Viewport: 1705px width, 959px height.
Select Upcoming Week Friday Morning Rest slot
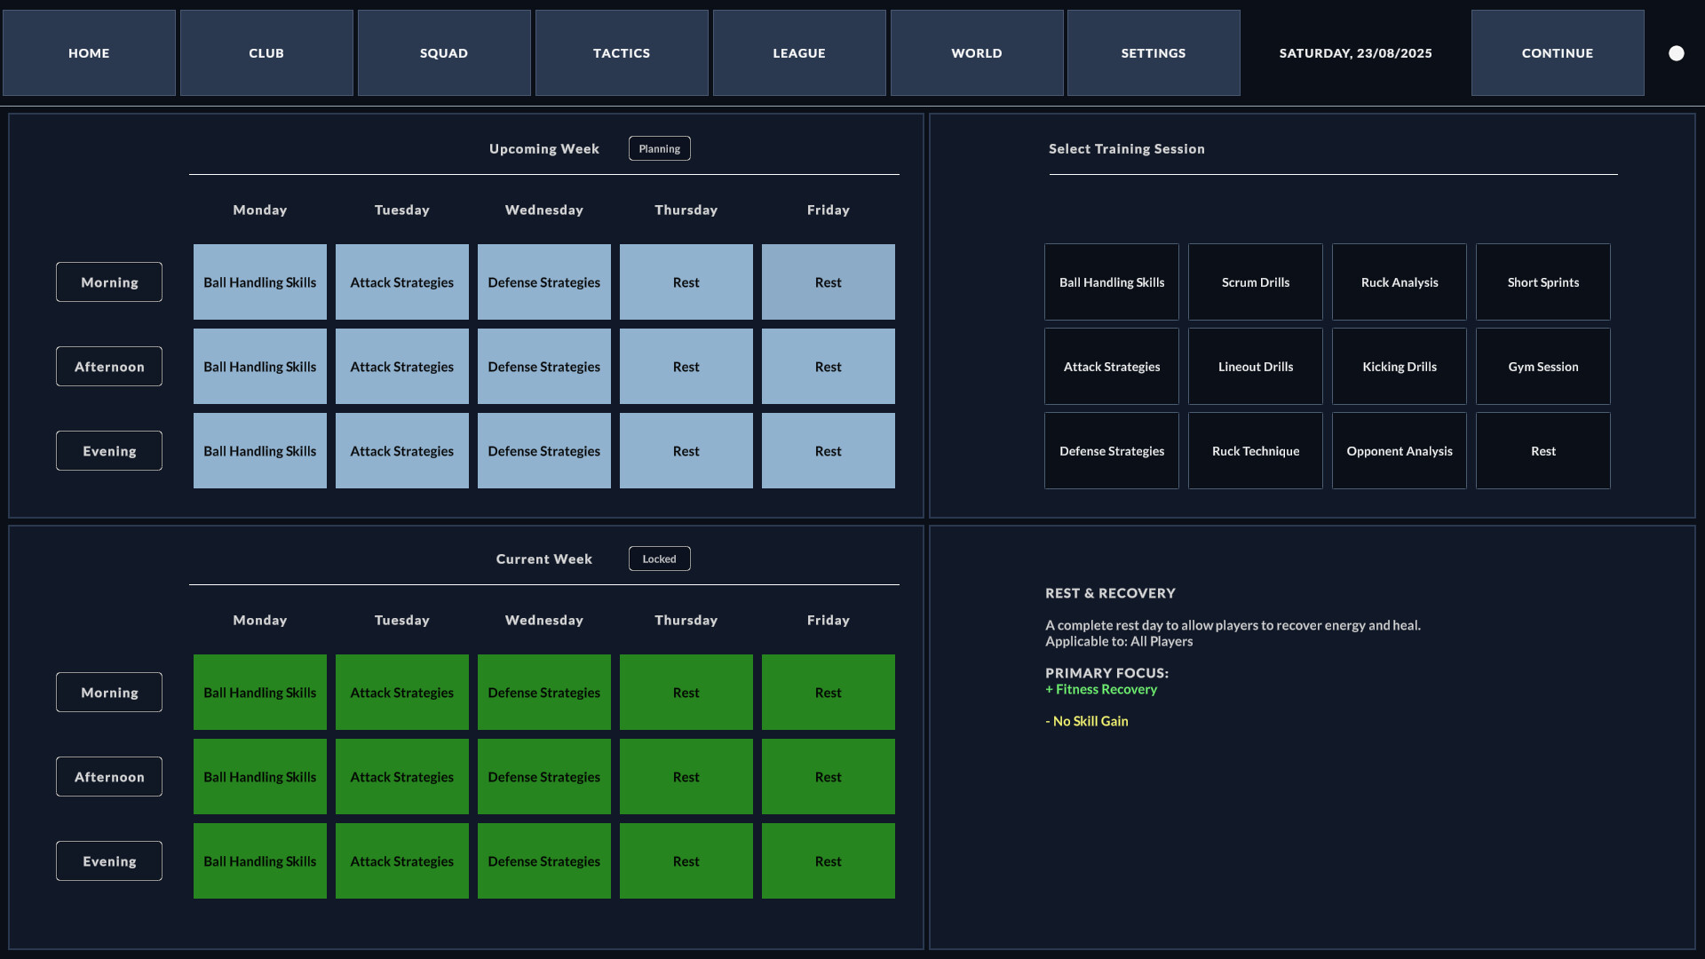click(829, 282)
